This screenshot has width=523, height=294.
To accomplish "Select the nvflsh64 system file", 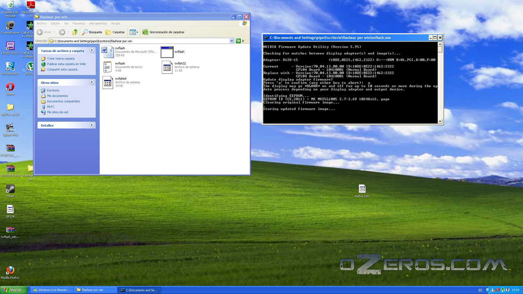I will point(107,82).
